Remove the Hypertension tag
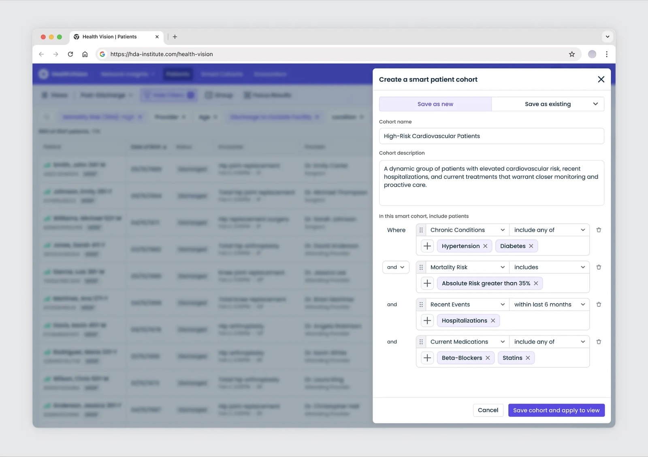This screenshot has width=648, height=457. (x=485, y=246)
